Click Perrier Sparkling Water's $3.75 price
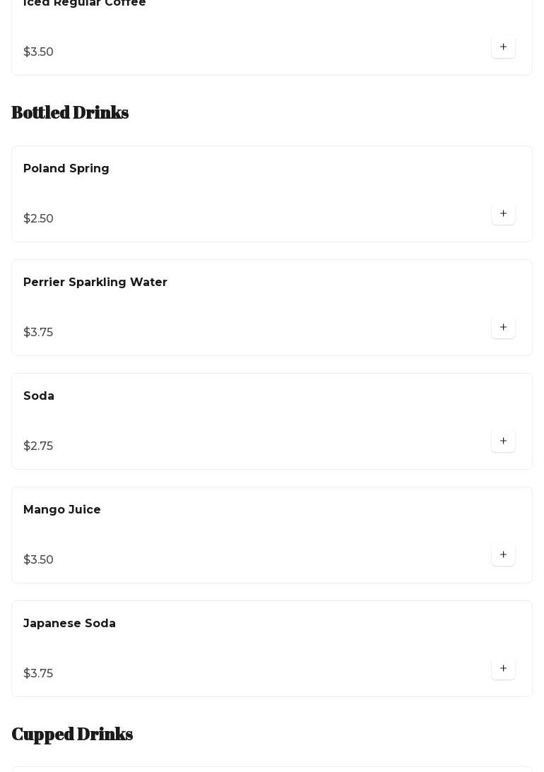This screenshot has width=544, height=772. pyautogui.click(x=38, y=333)
